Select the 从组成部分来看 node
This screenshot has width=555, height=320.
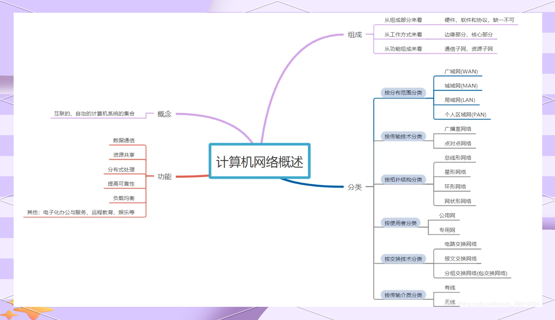403,20
